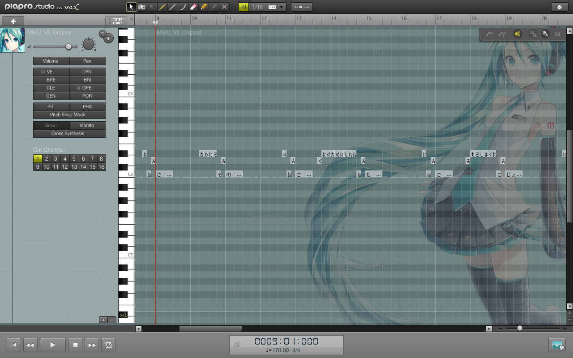Click the PBS parameter button
573x358 pixels.
(88, 107)
